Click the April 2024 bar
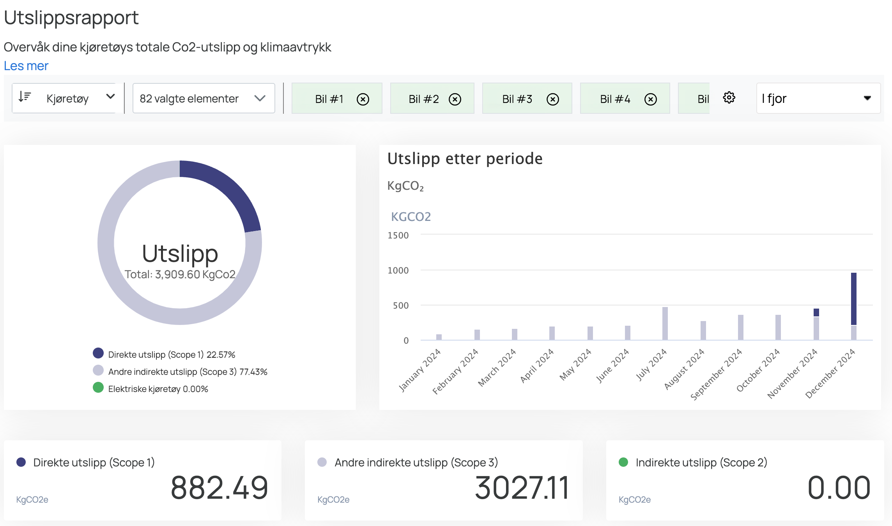The height and width of the screenshot is (526, 892). click(x=552, y=333)
